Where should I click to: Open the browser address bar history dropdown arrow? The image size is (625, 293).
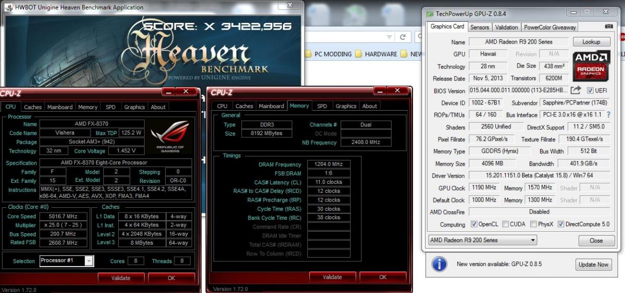pos(389,37)
